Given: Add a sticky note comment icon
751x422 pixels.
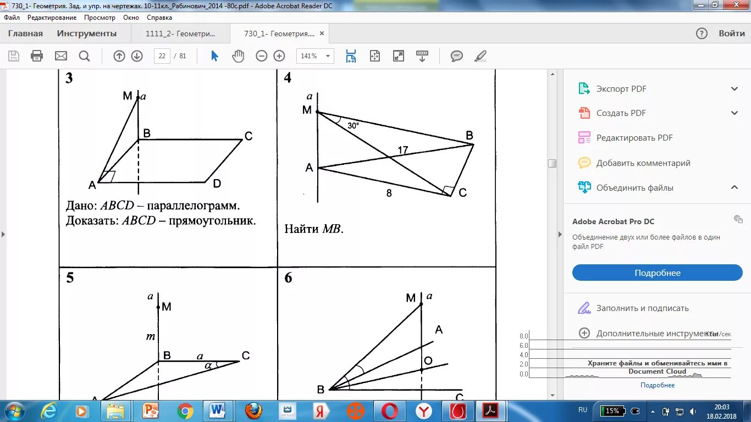Looking at the screenshot, I should point(457,56).
